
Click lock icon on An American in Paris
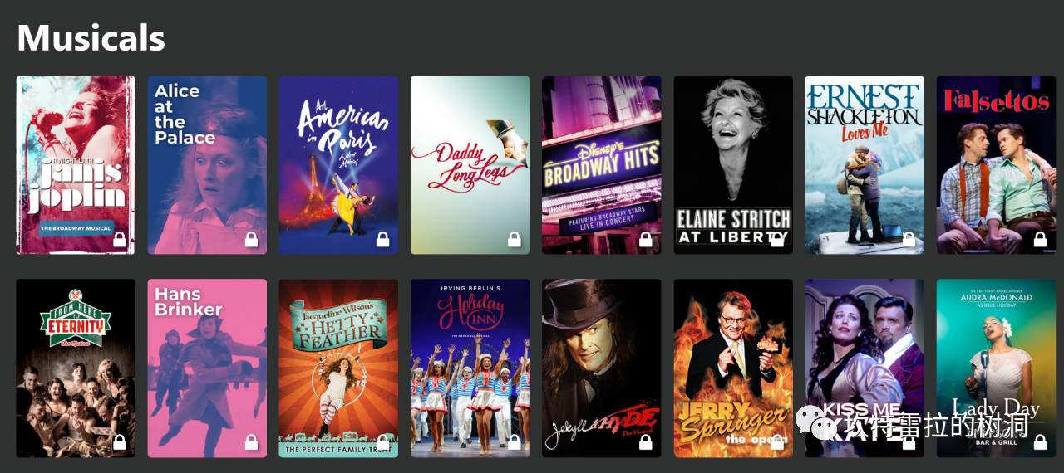(382, 240)
